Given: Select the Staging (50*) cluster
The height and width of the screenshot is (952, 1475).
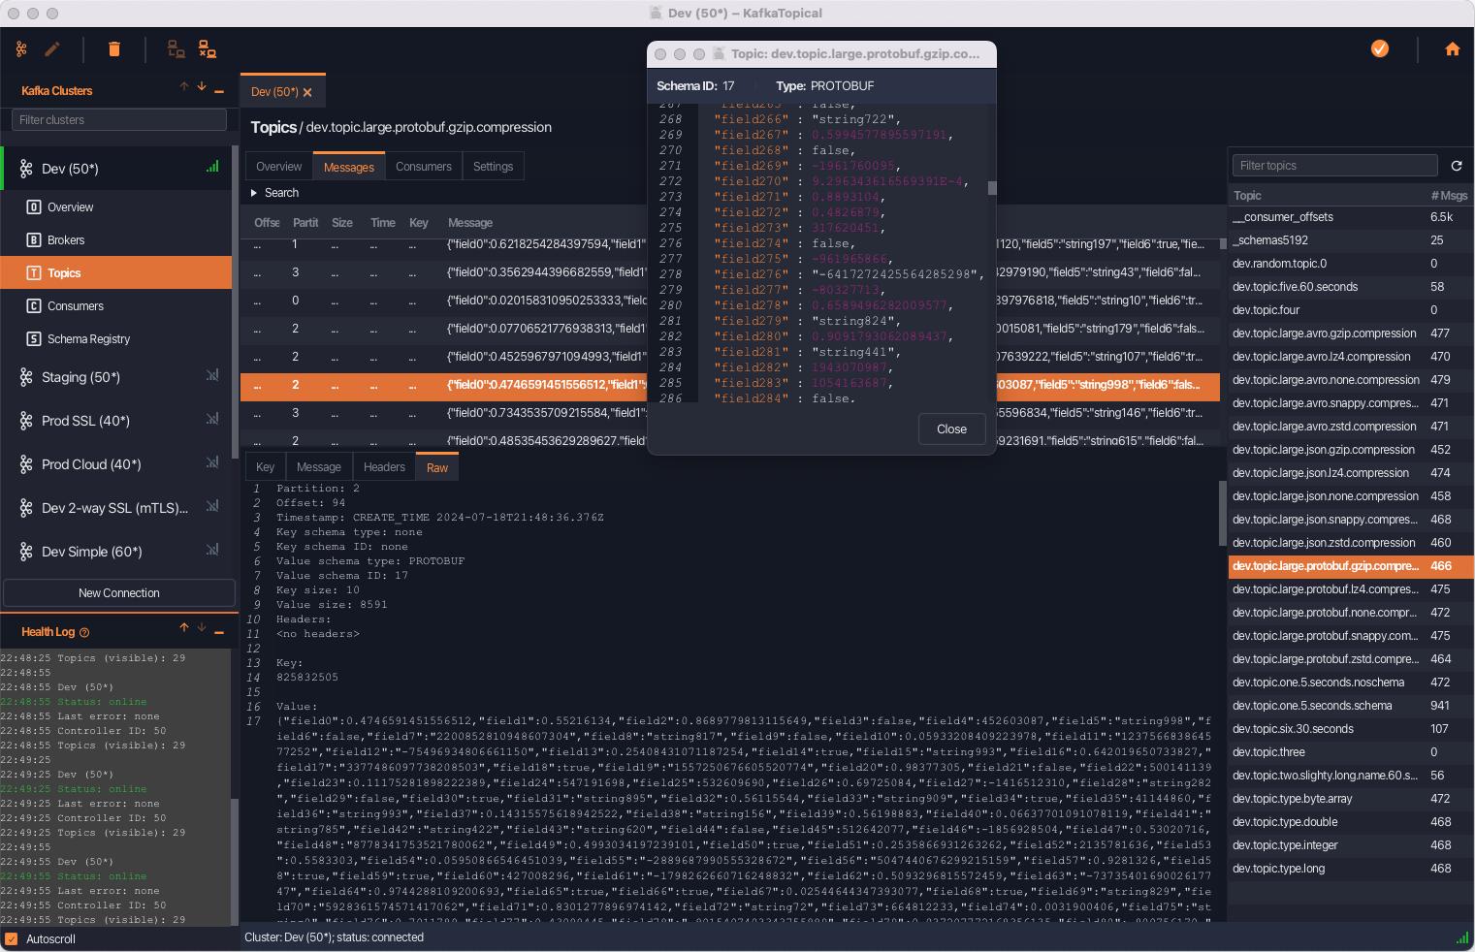Looking at the screenshot, I should click(x=116, y=377).
